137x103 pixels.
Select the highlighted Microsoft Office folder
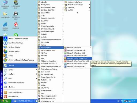pos(51,48)
